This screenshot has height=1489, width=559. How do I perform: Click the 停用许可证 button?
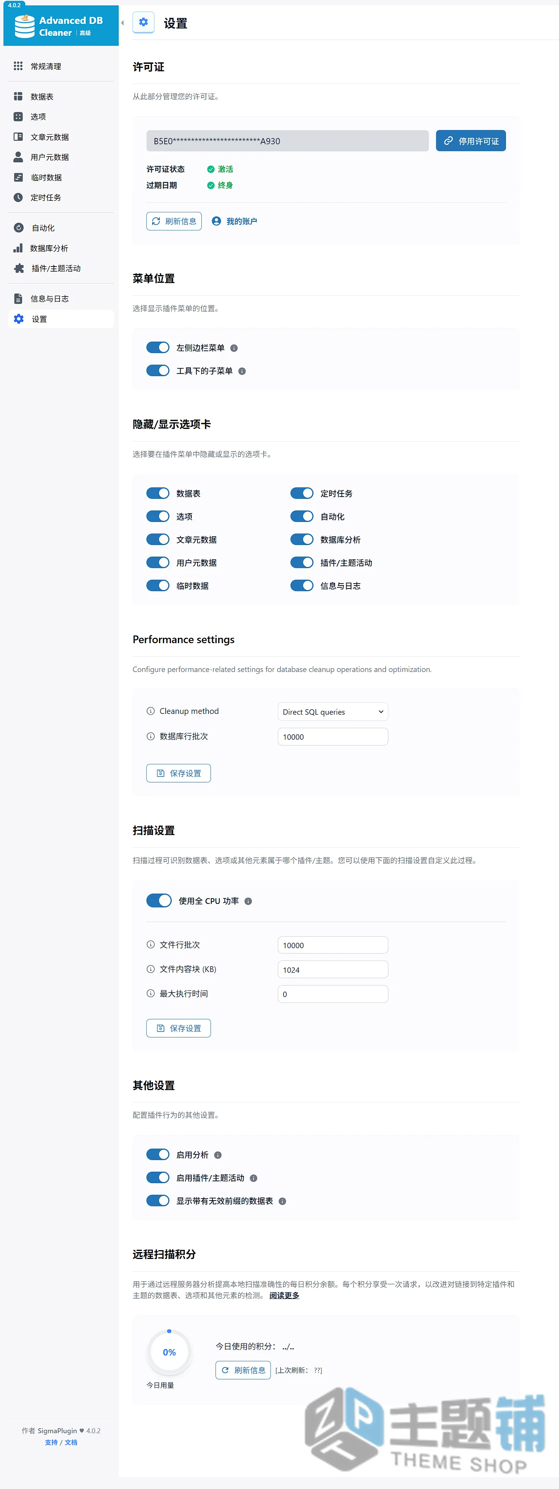(x=471, y=141)
